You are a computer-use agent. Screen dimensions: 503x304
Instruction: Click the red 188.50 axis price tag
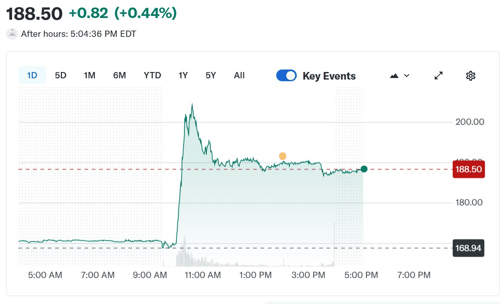pos(469,169)
